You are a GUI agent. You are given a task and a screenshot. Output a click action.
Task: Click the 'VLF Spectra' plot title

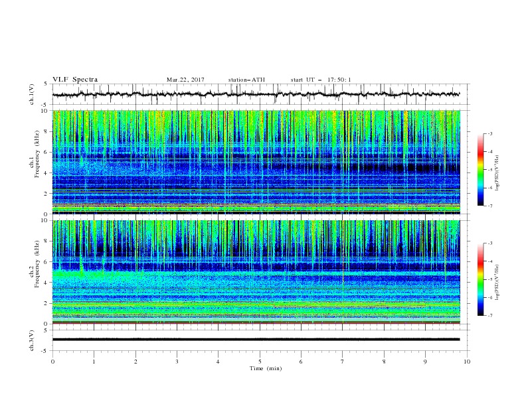pos(75,80)
